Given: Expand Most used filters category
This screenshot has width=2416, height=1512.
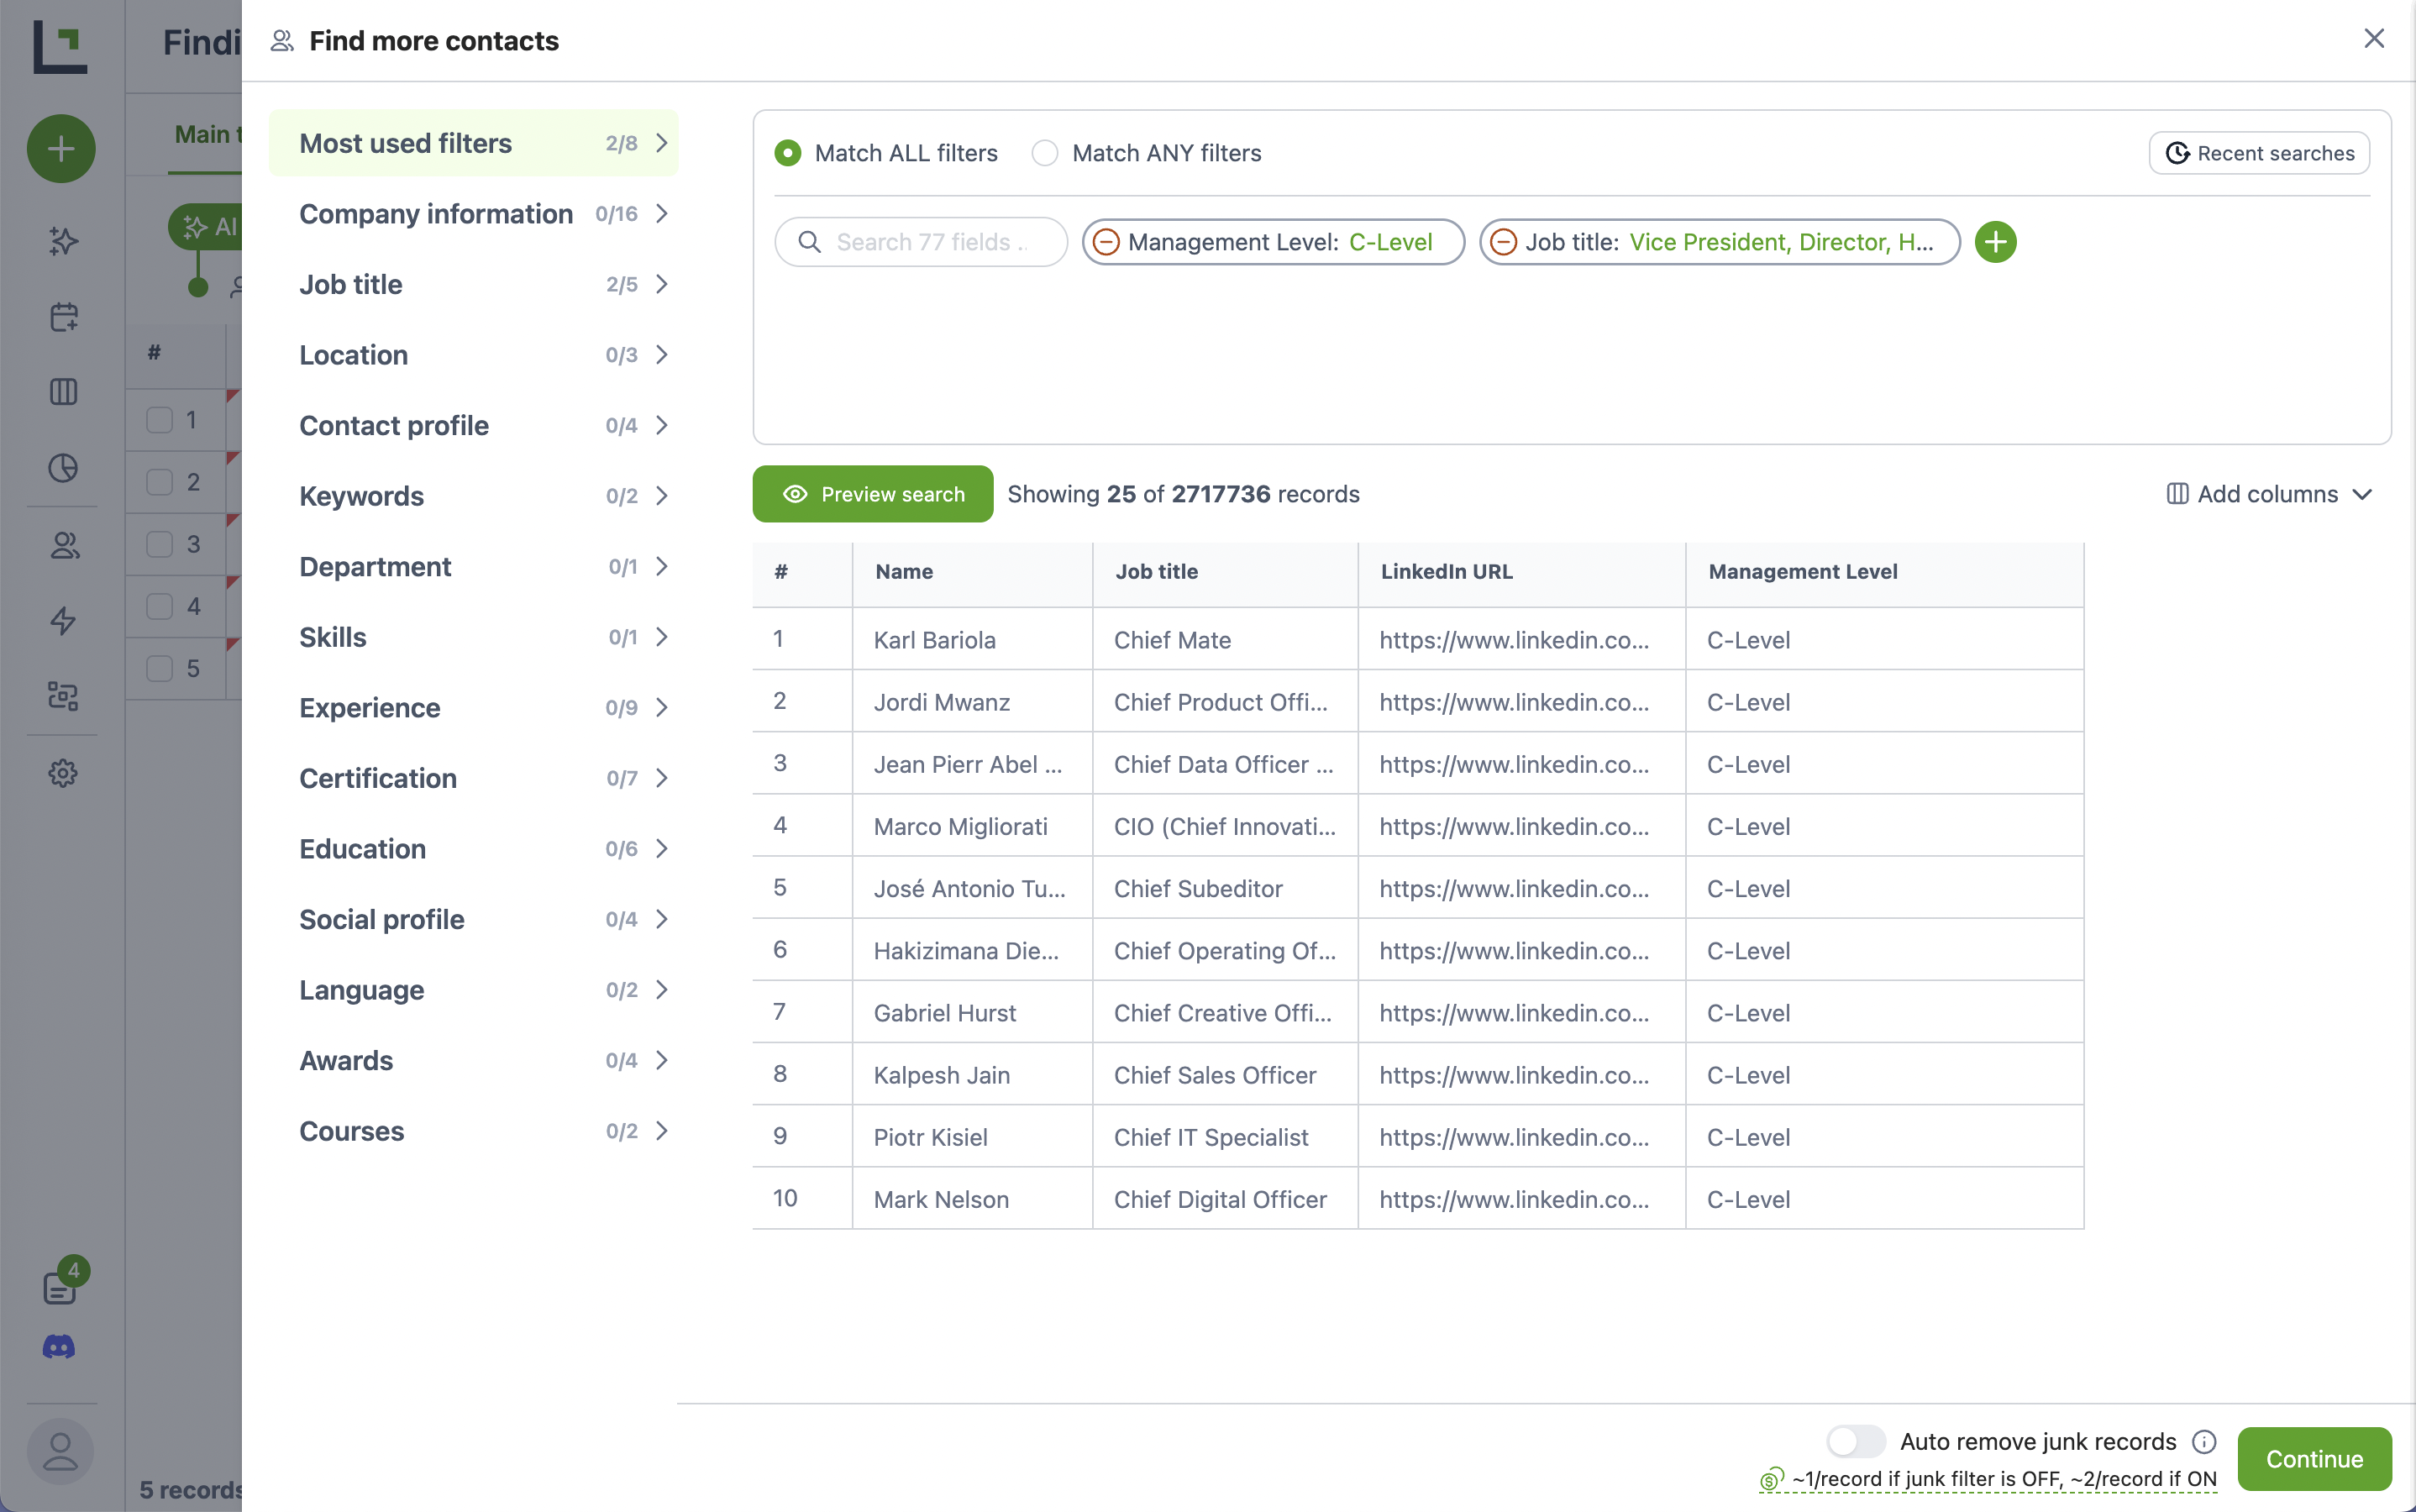Looking at the screenshot, I should pyautogui.click(x=474, y=143).
